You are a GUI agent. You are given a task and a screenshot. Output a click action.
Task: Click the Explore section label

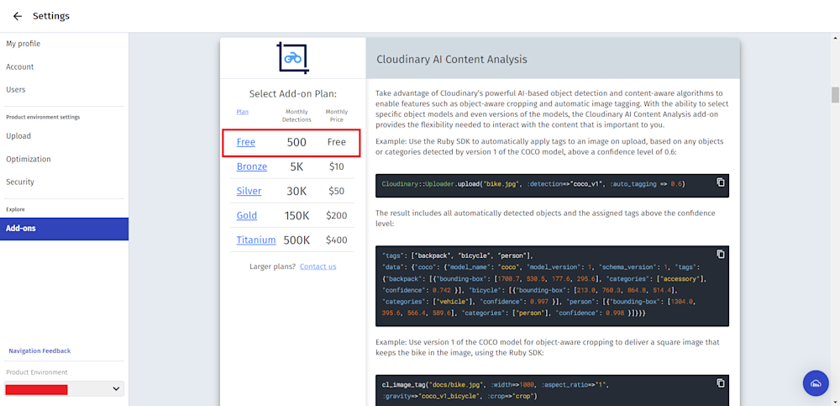pyautogui.click(x=15, y=209)
